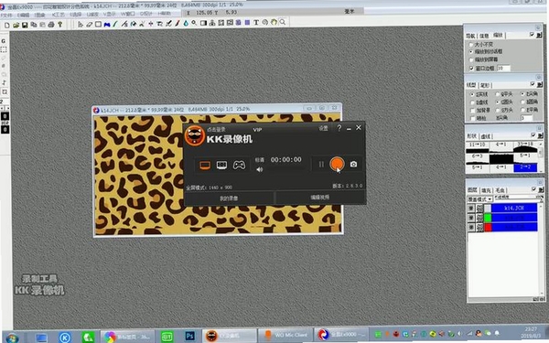Click the VIP label in KK recorder
This screenshot has height=343, width=549.
click(257, 130)
